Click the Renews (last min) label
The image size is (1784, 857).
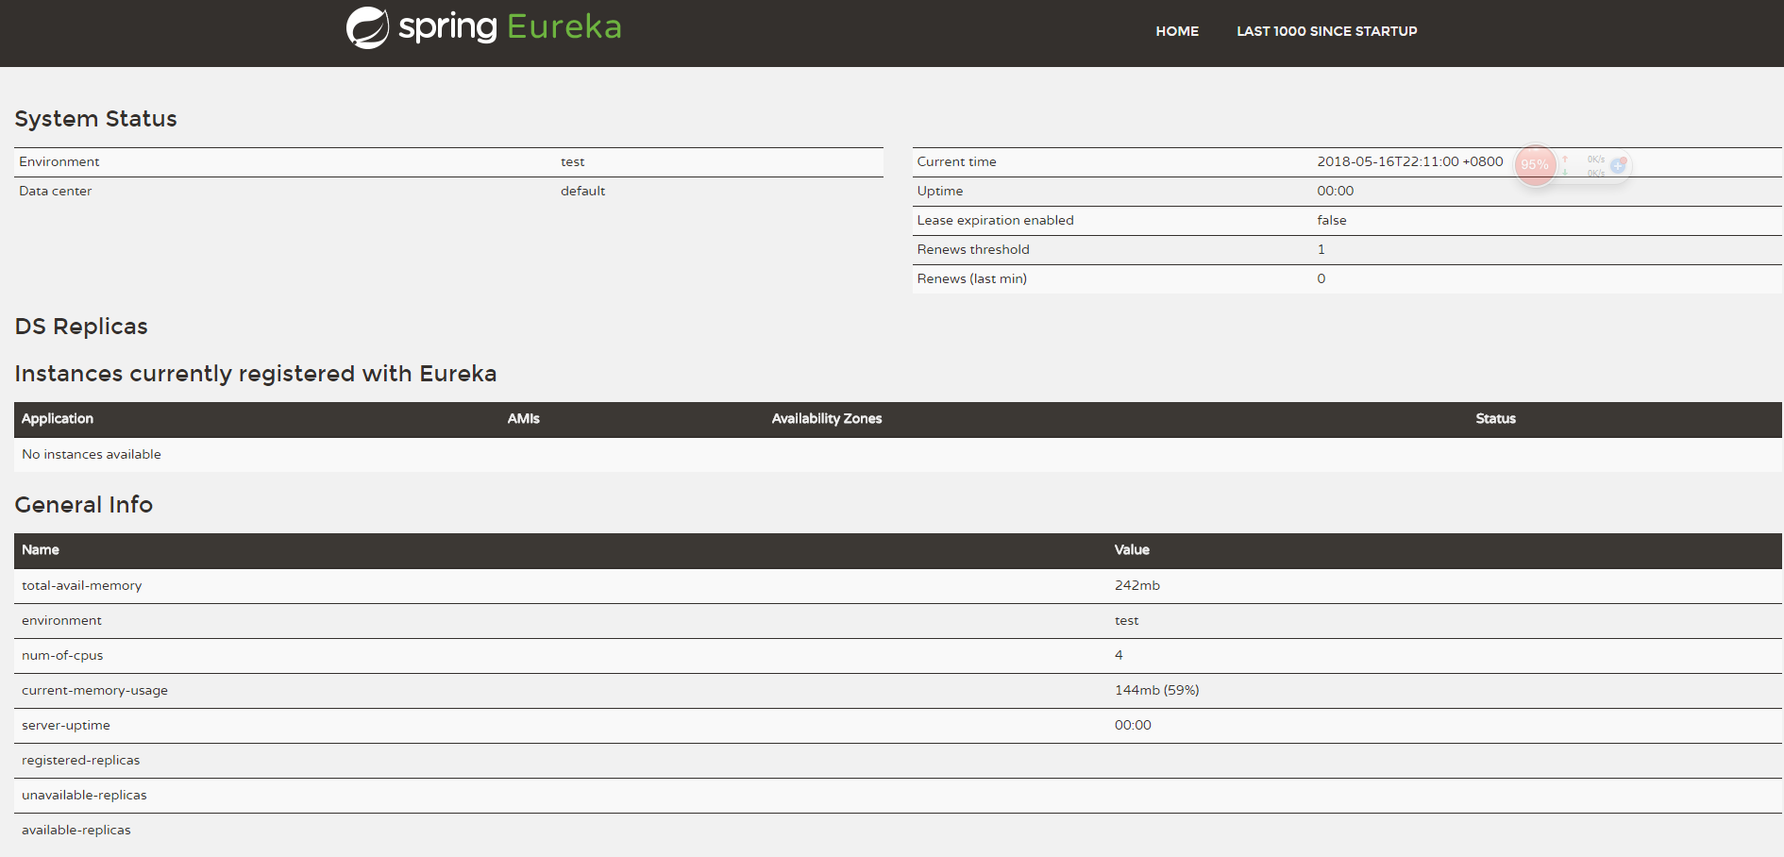[971, 279]
